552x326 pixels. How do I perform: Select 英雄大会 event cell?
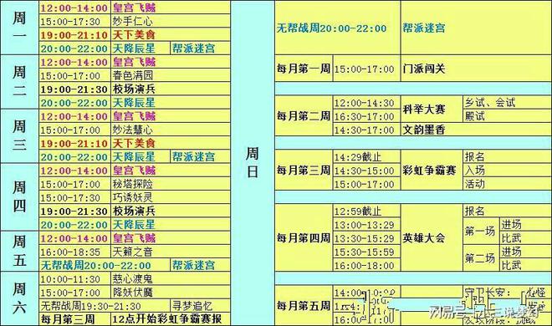[432, 237]
